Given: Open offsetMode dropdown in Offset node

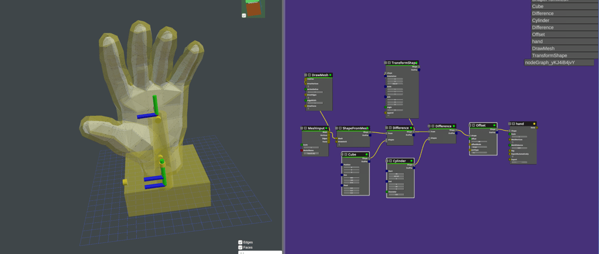Looking at the screenshot, I should 480,147.
